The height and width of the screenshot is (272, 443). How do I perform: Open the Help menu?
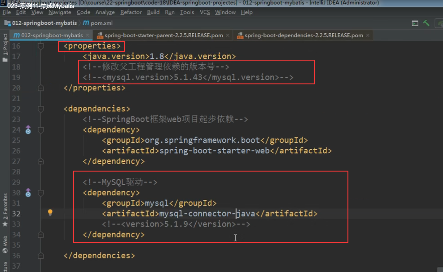[247, 12]
